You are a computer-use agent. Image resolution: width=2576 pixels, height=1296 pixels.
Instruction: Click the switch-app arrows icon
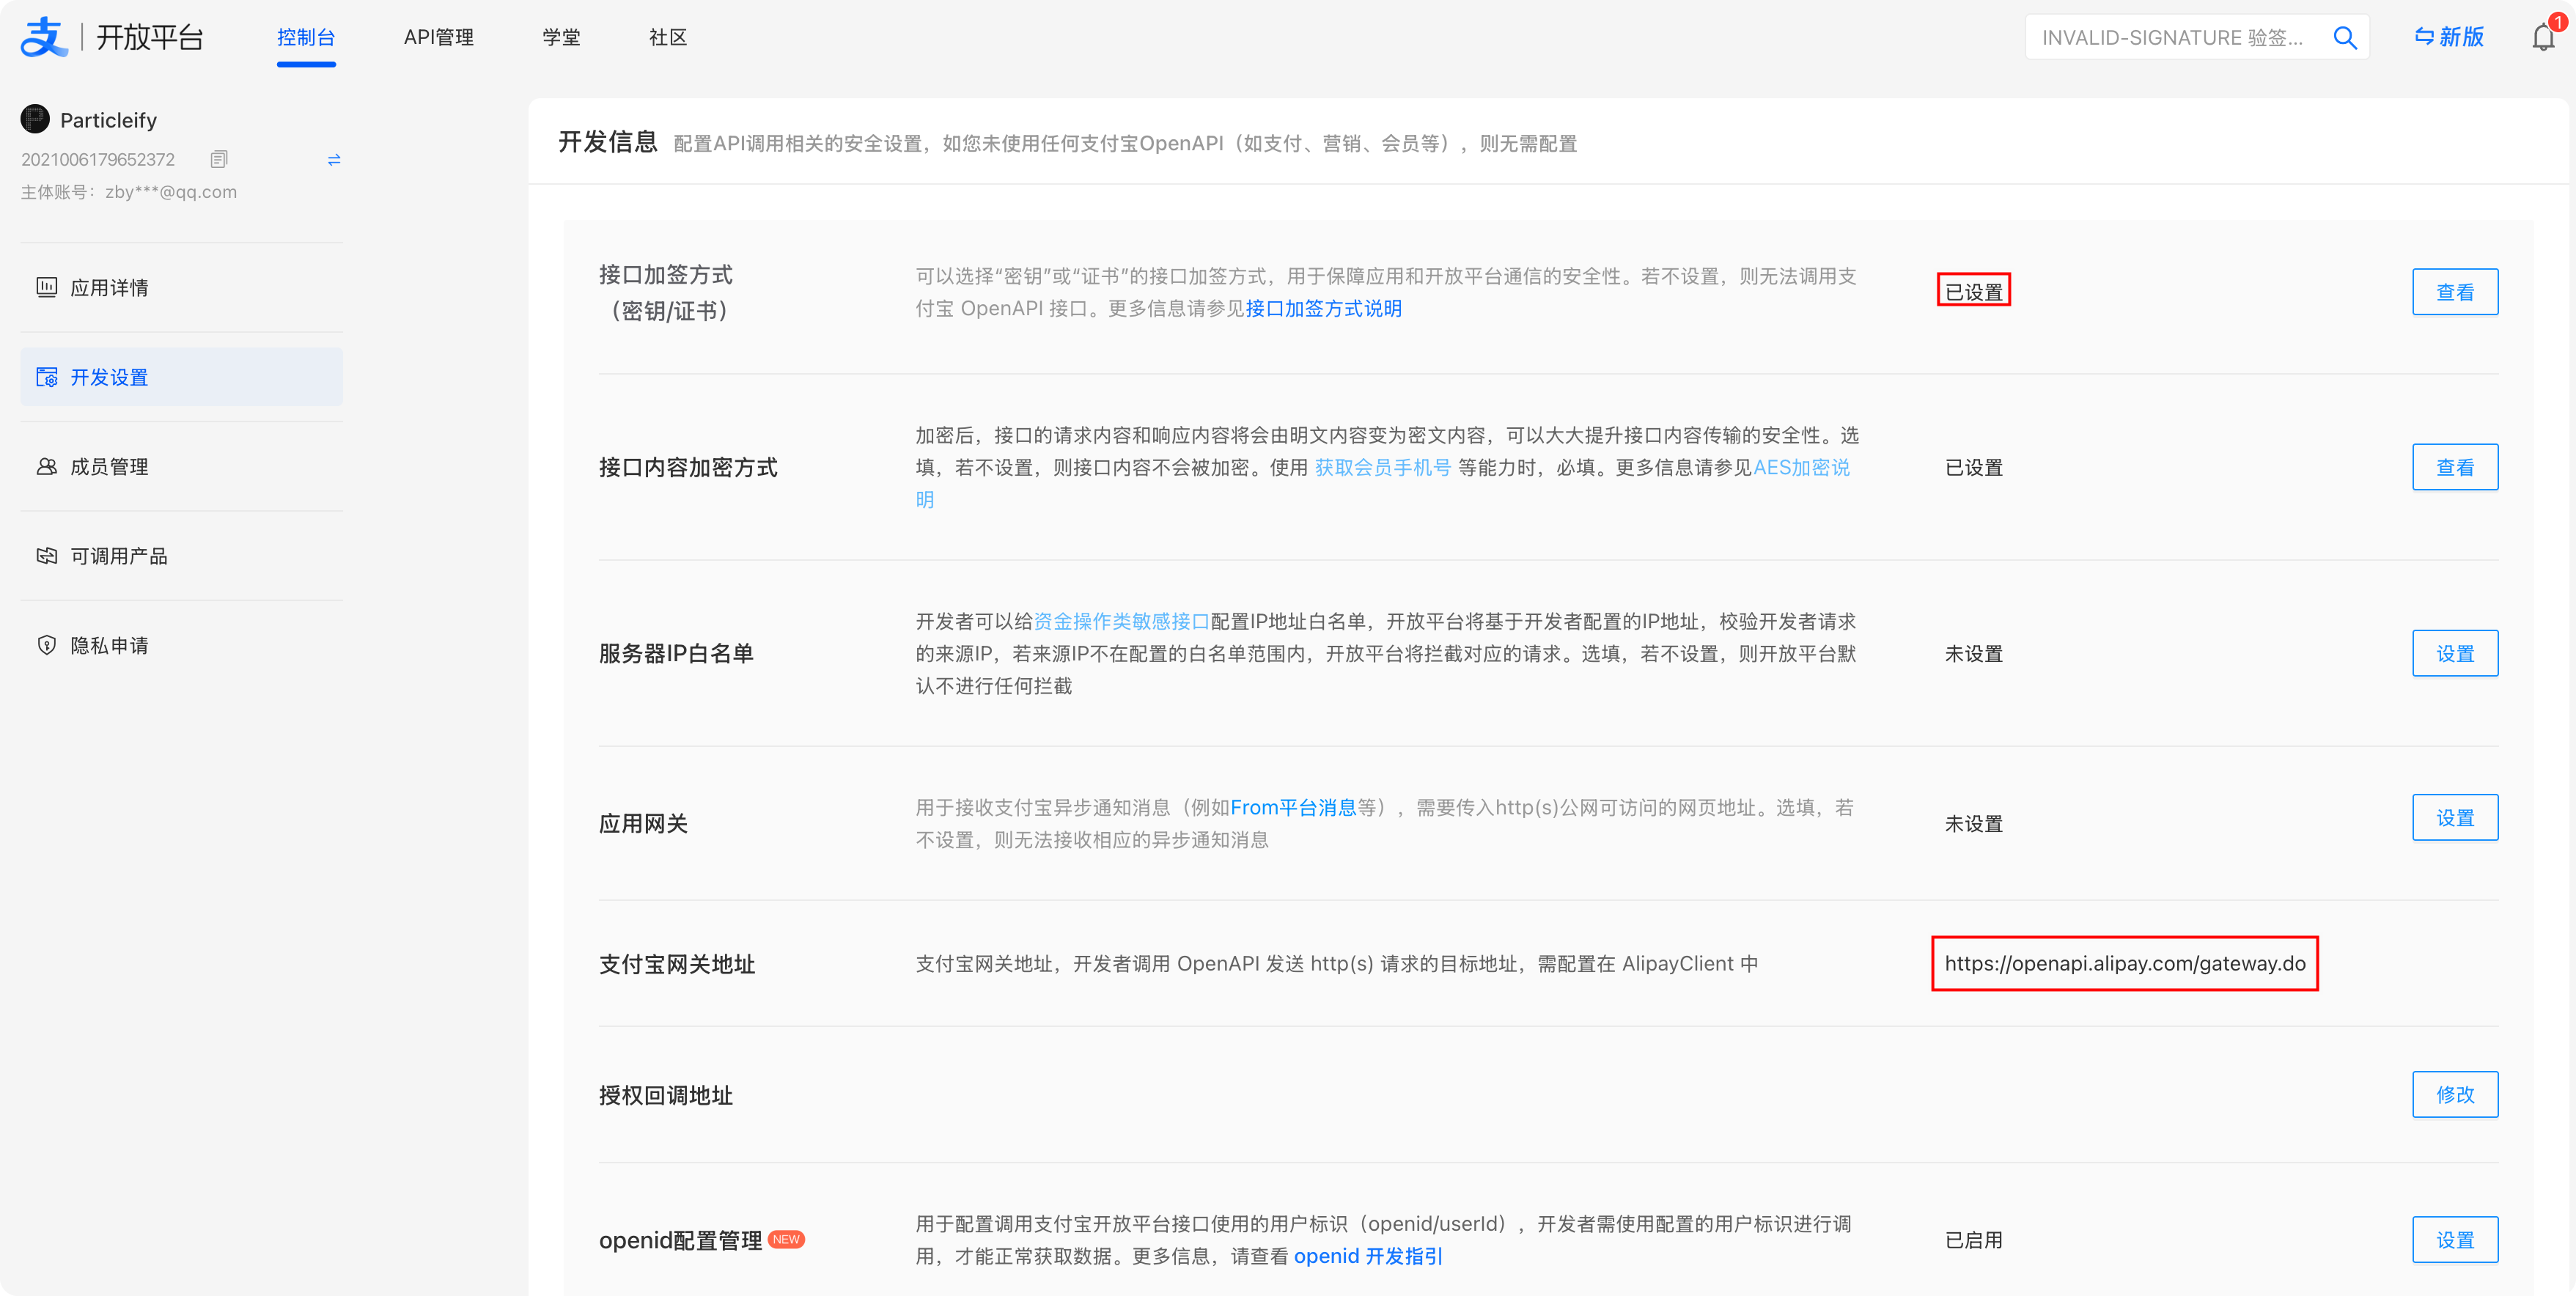[334, 160]
